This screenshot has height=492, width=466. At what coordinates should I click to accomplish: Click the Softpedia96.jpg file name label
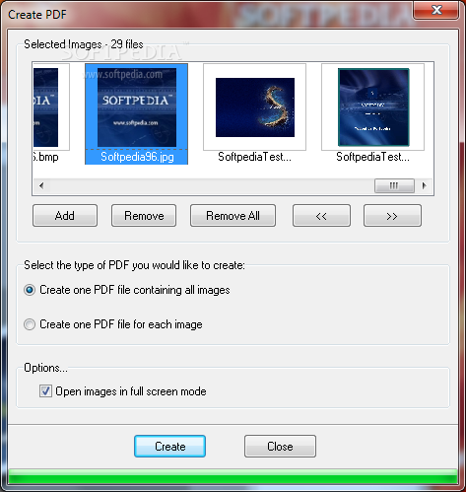pos(137,157)
